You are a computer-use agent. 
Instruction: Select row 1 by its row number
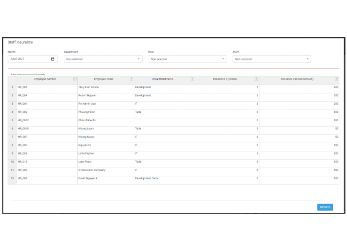(12, 87)
